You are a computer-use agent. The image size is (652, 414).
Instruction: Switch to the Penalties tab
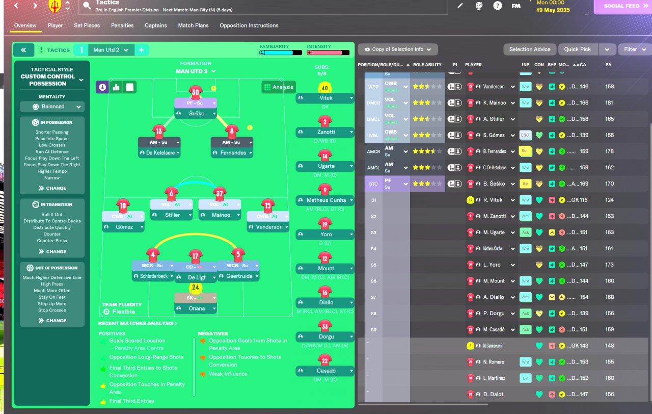pyautogui.click(x=122, y=25)
